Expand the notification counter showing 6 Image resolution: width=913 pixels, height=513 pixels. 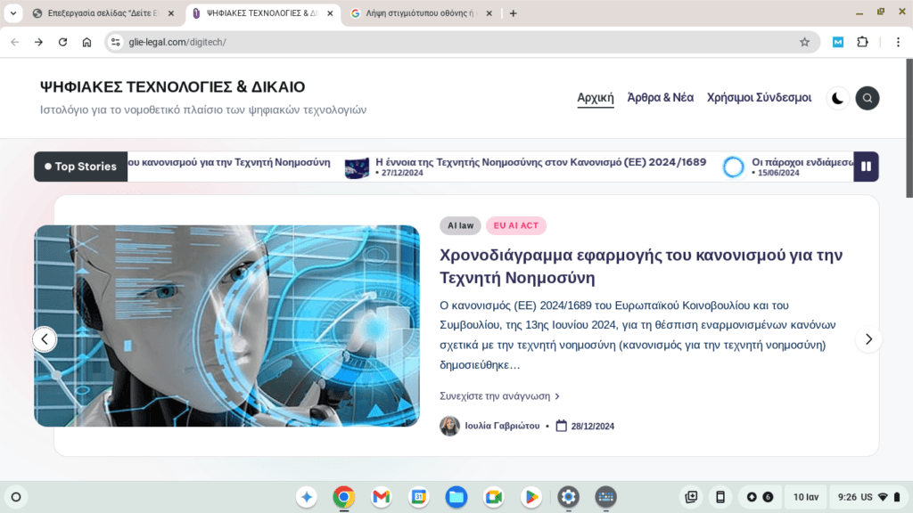coord(769,497)
